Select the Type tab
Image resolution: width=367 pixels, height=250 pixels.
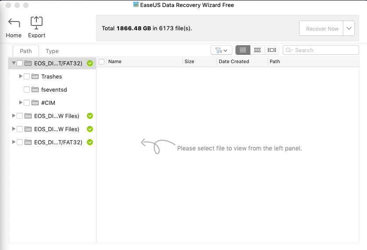point(52,51)
